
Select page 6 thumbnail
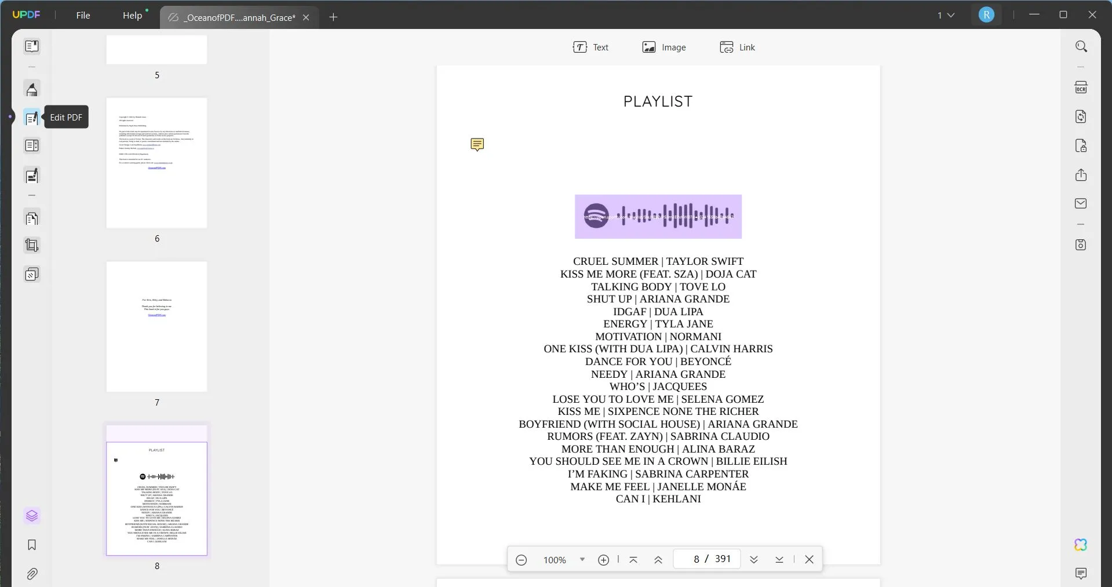156,163
